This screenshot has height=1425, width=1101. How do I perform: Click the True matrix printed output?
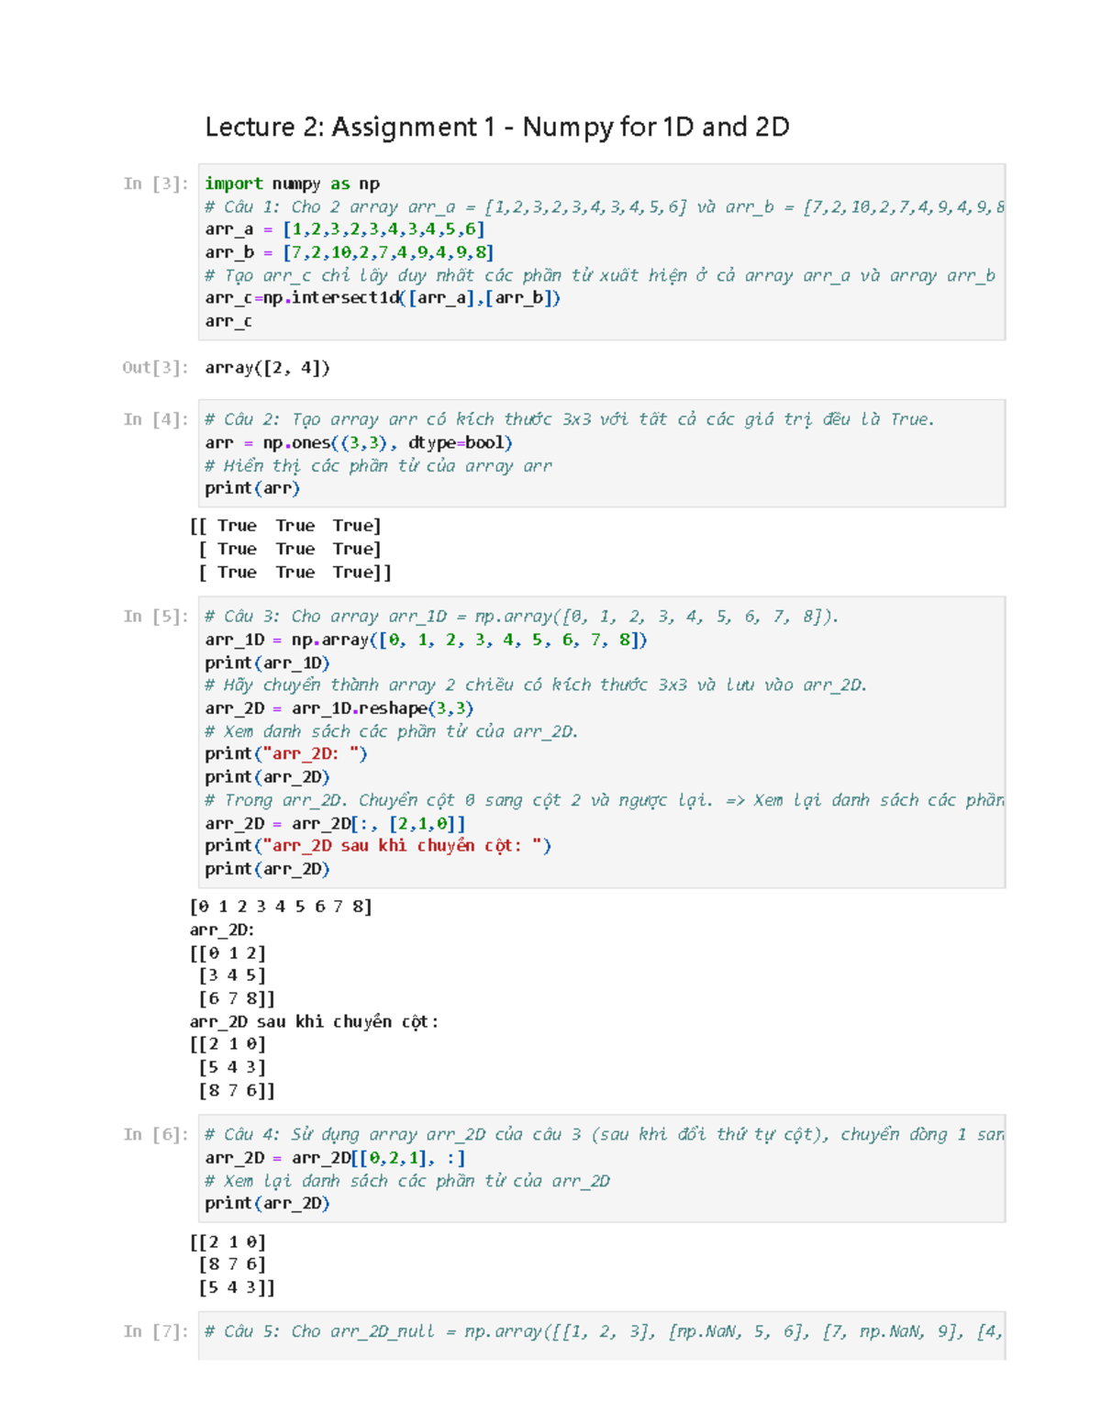coord(290,549)
